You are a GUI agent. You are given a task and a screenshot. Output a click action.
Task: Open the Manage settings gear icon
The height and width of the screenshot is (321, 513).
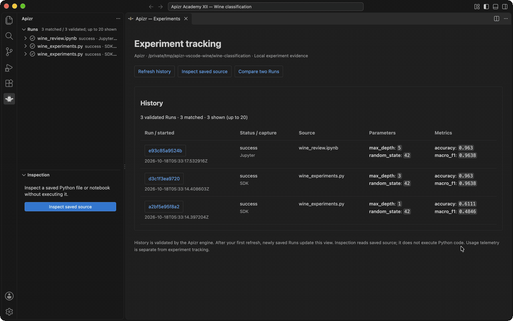(x=9, y=312)
